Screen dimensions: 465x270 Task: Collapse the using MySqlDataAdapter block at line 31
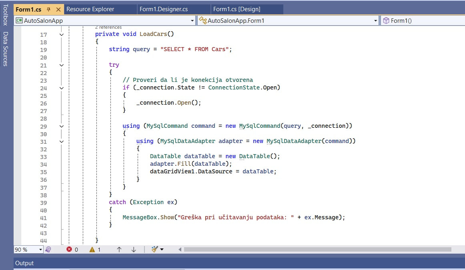[61, 141]
